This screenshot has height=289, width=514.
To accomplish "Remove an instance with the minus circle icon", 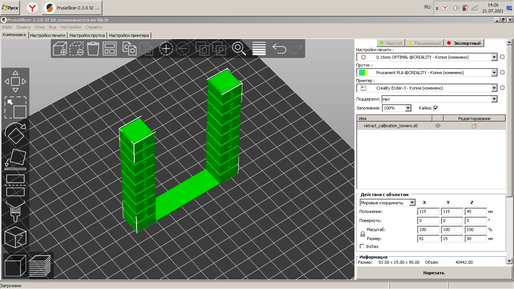I will pos(182,49).
